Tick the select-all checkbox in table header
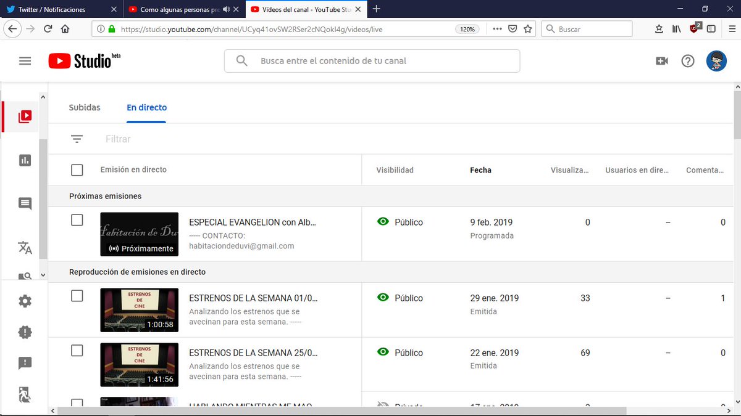 click(77, 170)
